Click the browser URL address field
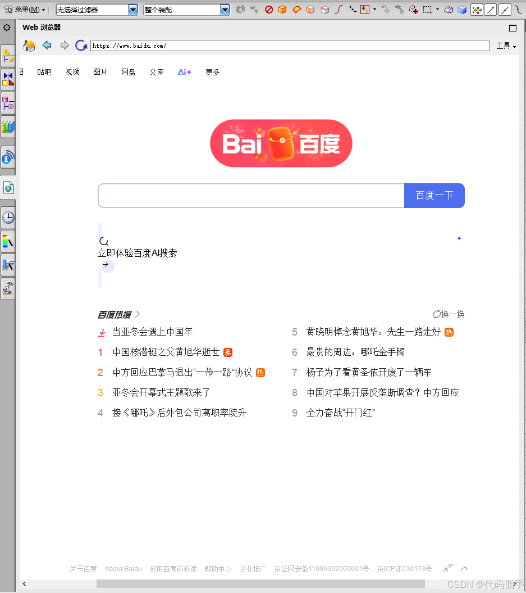The image size is (526, 593). tap(290, 46)
